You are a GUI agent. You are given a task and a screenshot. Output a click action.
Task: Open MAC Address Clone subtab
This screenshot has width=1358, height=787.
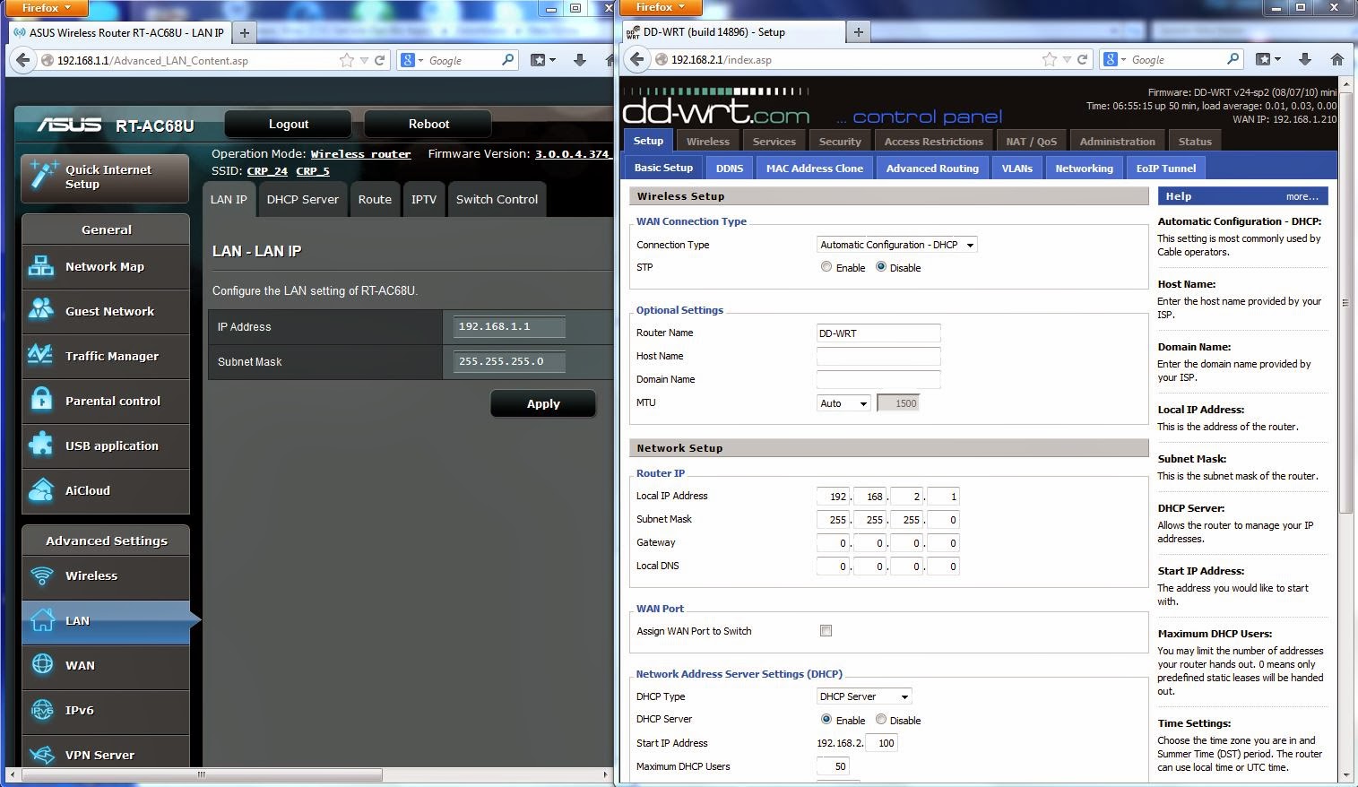[x=814, y=169]
